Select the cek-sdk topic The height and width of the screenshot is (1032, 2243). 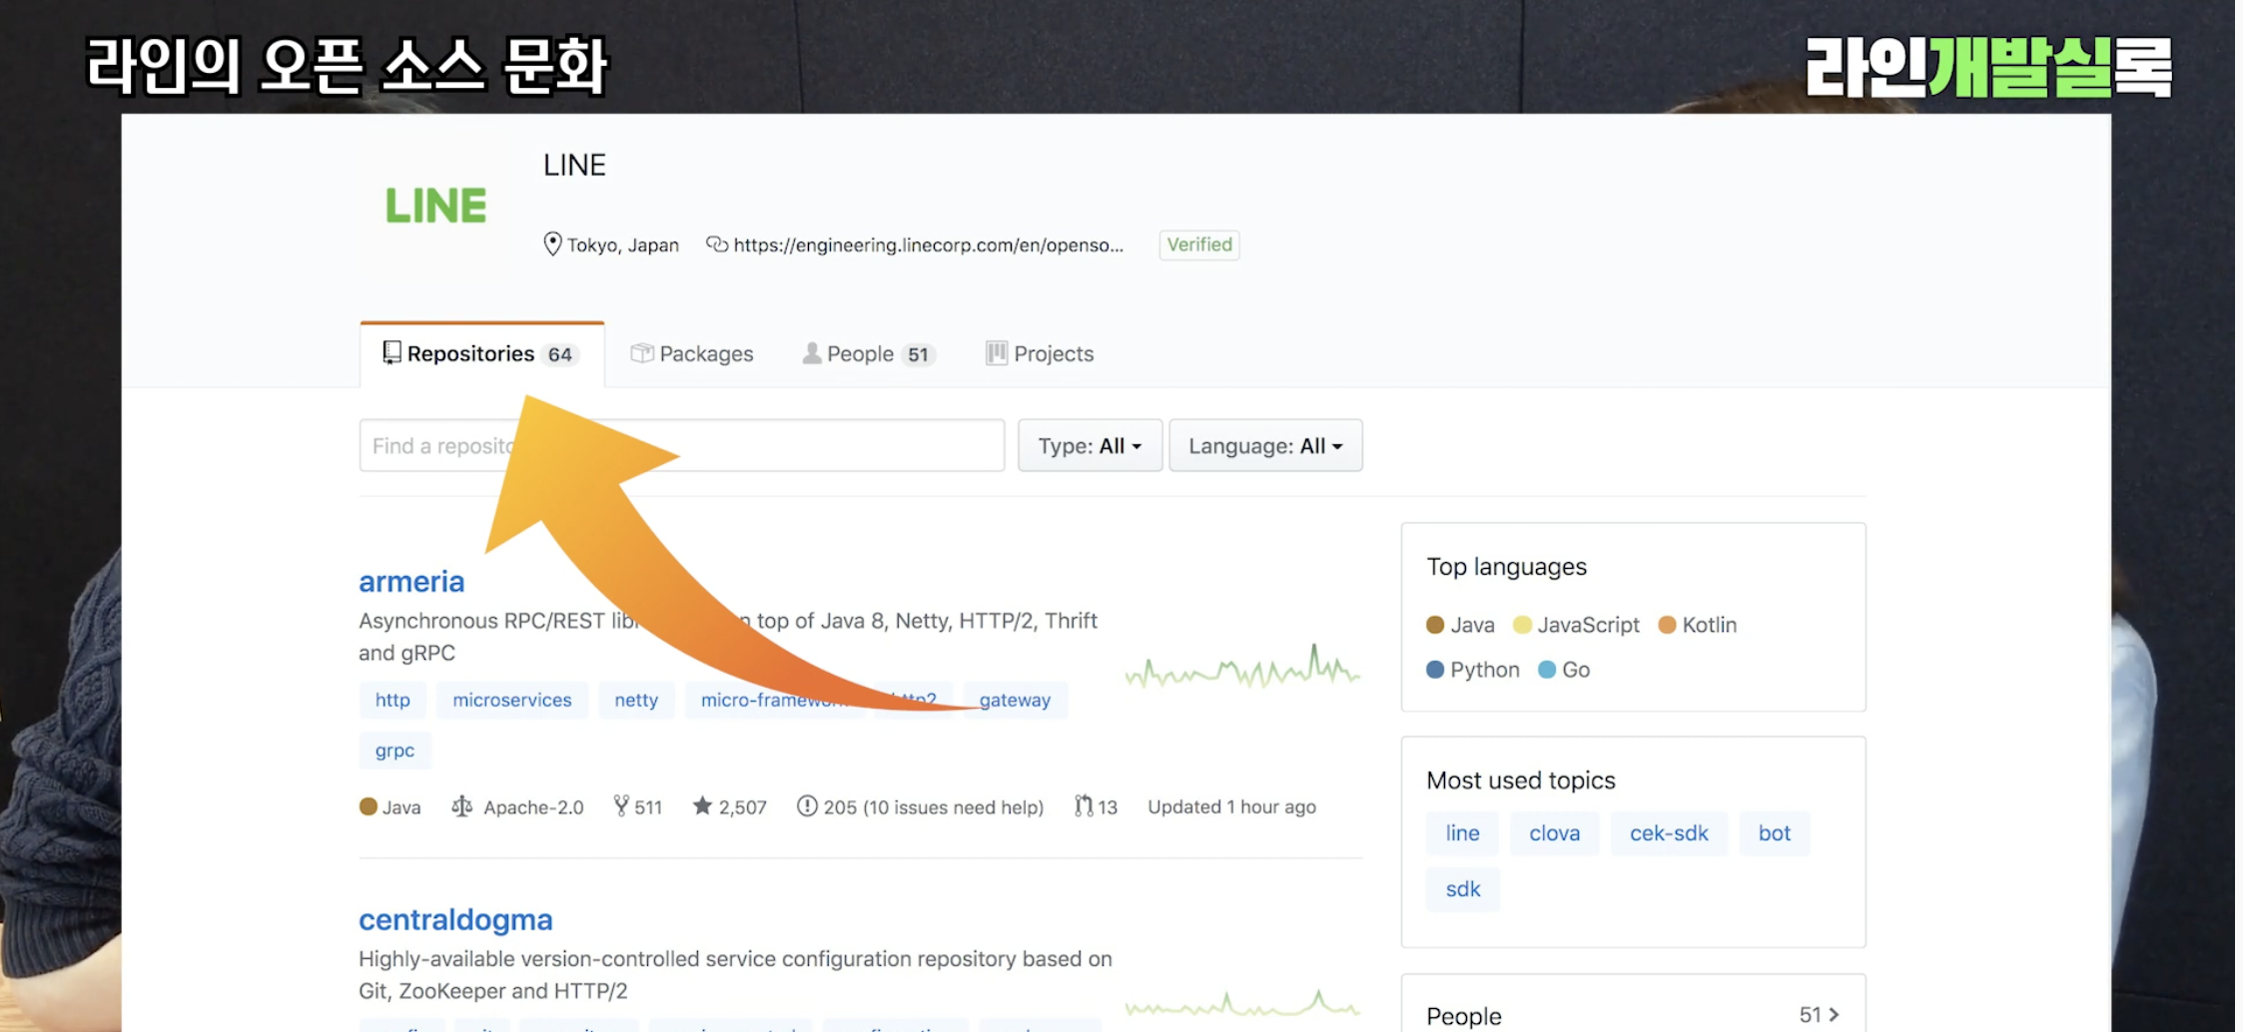[1669, 833]
